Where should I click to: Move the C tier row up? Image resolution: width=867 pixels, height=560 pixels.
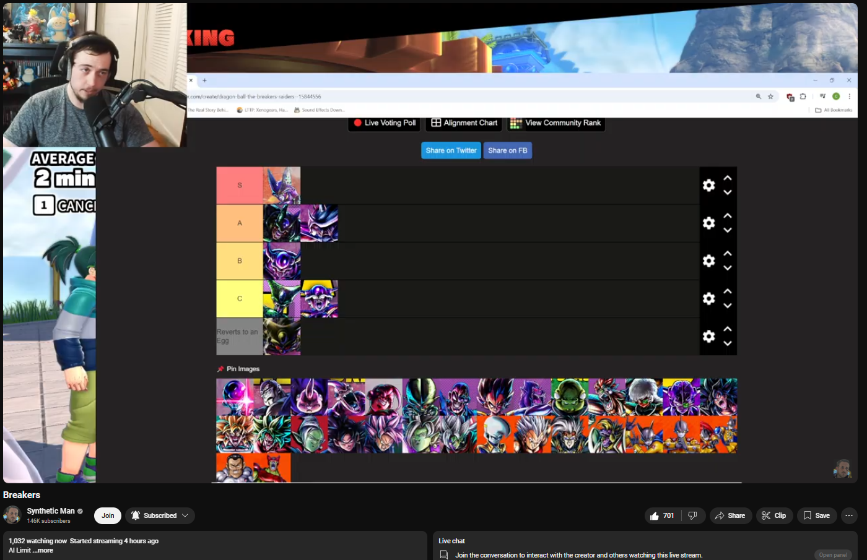(728, 291)
